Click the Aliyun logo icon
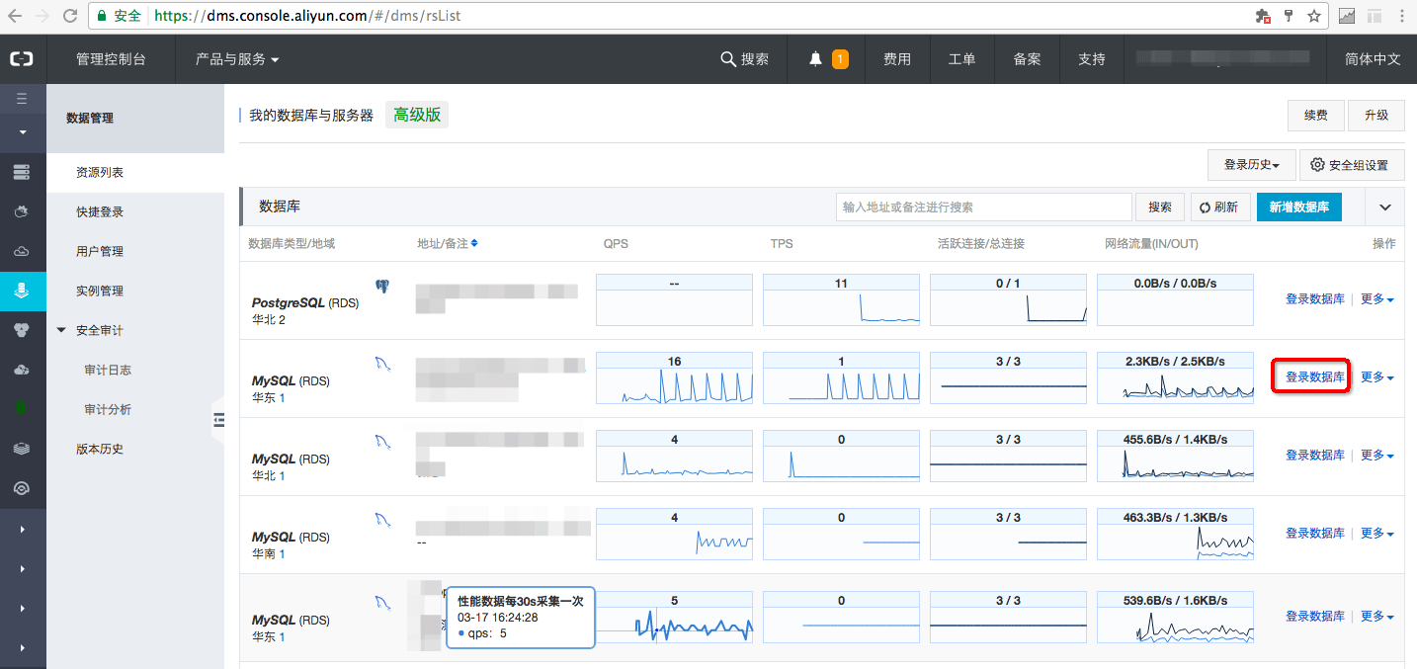 [22, 59]
